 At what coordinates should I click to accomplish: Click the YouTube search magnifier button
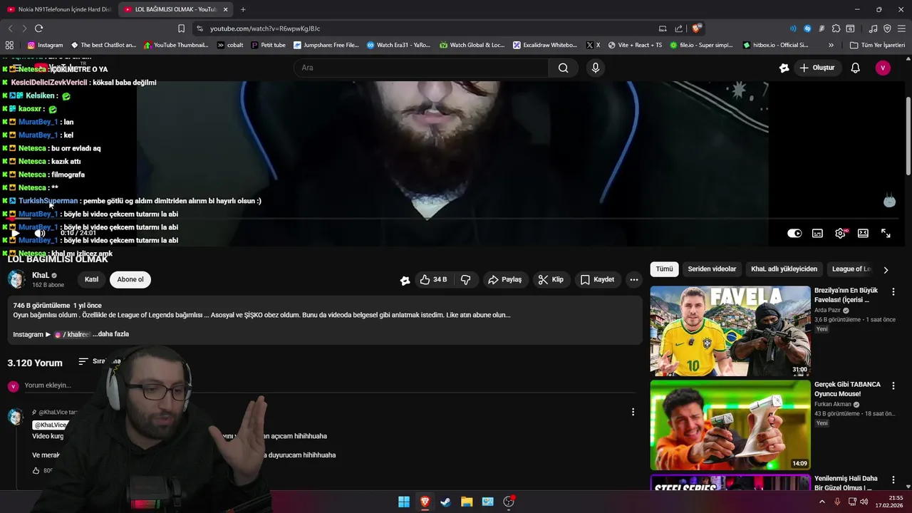coord(563,68)
